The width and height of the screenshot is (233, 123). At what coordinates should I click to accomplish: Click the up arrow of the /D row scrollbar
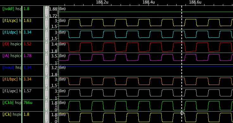(47, 42)
